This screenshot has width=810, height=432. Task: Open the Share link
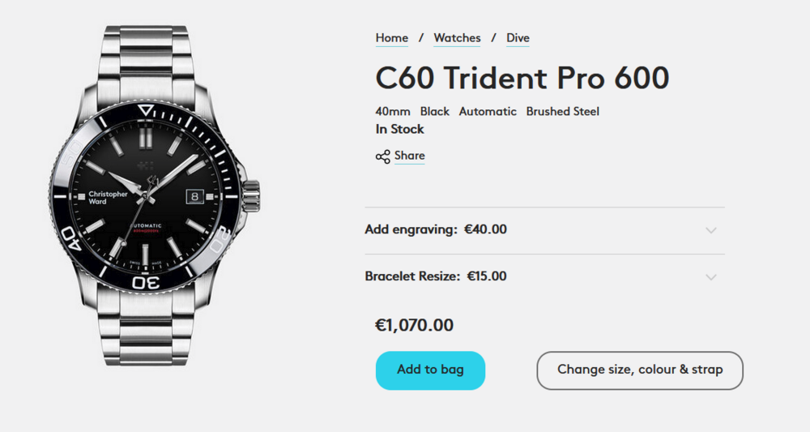[x=410, y=156]
